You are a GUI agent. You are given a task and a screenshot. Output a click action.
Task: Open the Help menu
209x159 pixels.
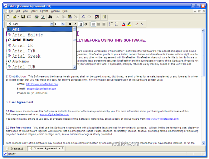click(x=65, y=11)
